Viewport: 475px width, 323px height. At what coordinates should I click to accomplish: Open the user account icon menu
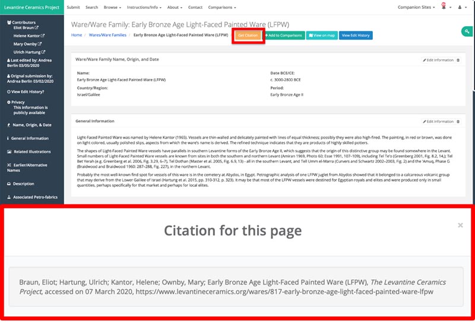click(462, 7)
